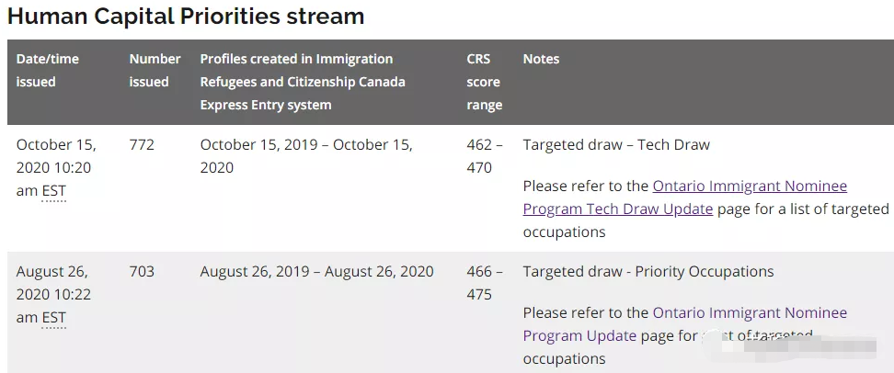
Task: Click the Targeted draw – Tech Draw text
Action: click(616, 144)
